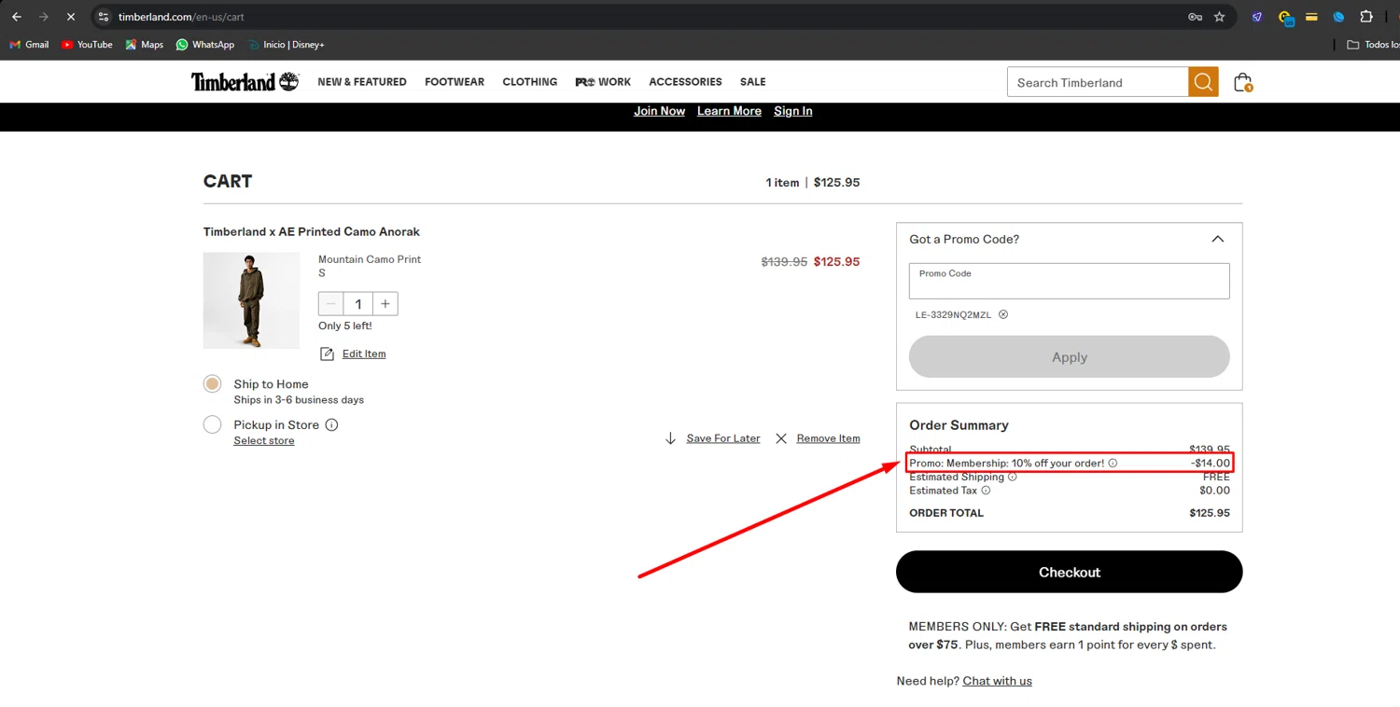This screenshot has width=1400, height=707.
Task: Decrease quantity with minus button
Action: coord(331,304)
